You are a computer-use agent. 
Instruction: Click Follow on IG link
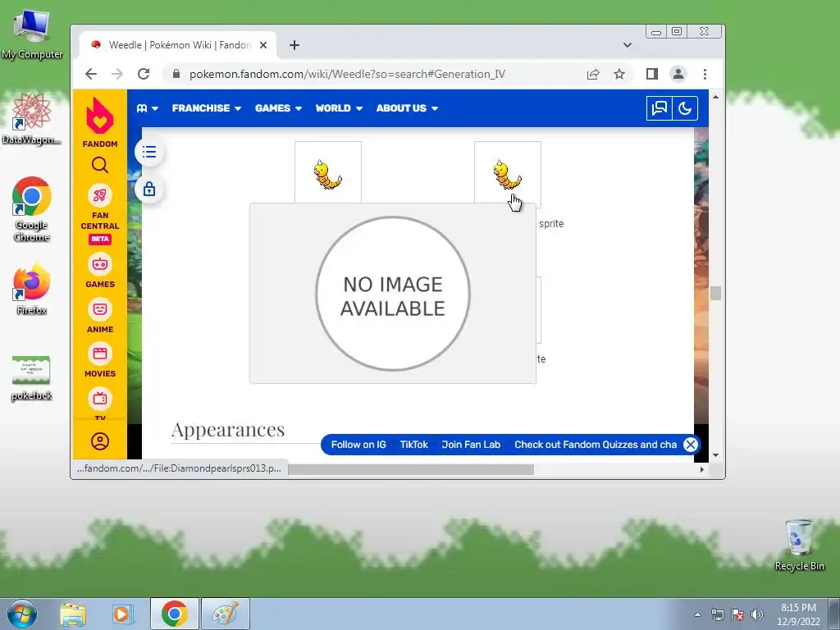(358, 445)
